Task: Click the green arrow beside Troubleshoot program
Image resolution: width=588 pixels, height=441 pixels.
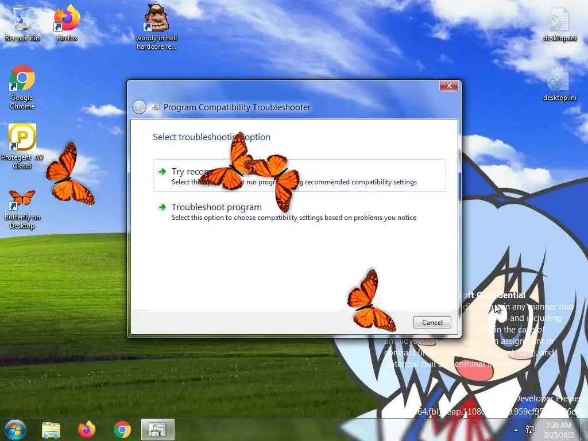Action: 163,207
